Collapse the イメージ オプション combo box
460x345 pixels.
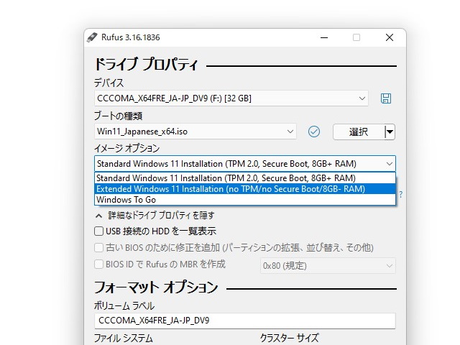point(245,163)
